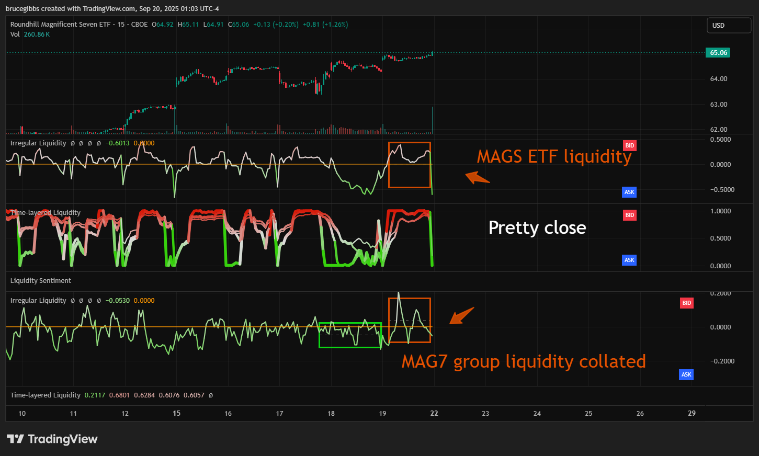Click the brucegibbs created with TradingView.com caption

pyautogui.click(x=112, y=8)
